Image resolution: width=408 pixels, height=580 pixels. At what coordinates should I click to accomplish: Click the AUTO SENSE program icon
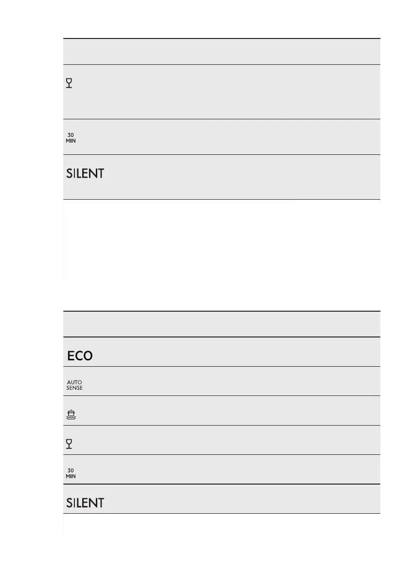pos(74,385)
